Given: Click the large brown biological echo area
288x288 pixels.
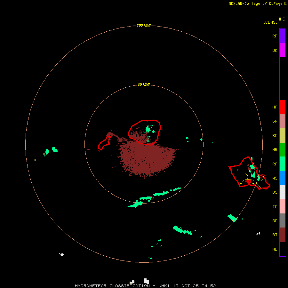Looking at the screenshot, I should tap(147, 158).
